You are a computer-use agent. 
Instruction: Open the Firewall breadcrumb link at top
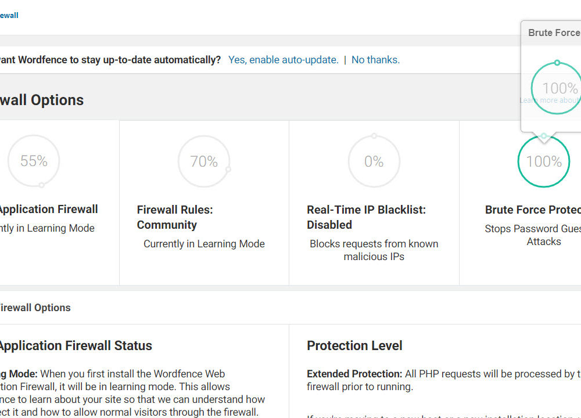[9, 16]
